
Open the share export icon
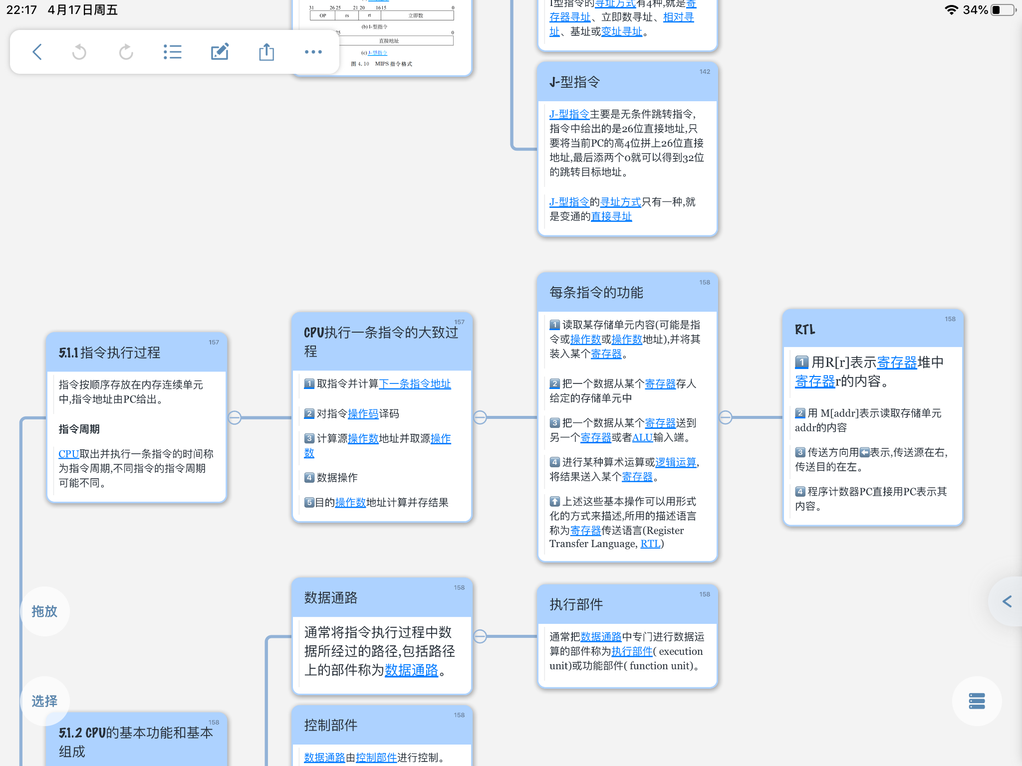point(266,52)
